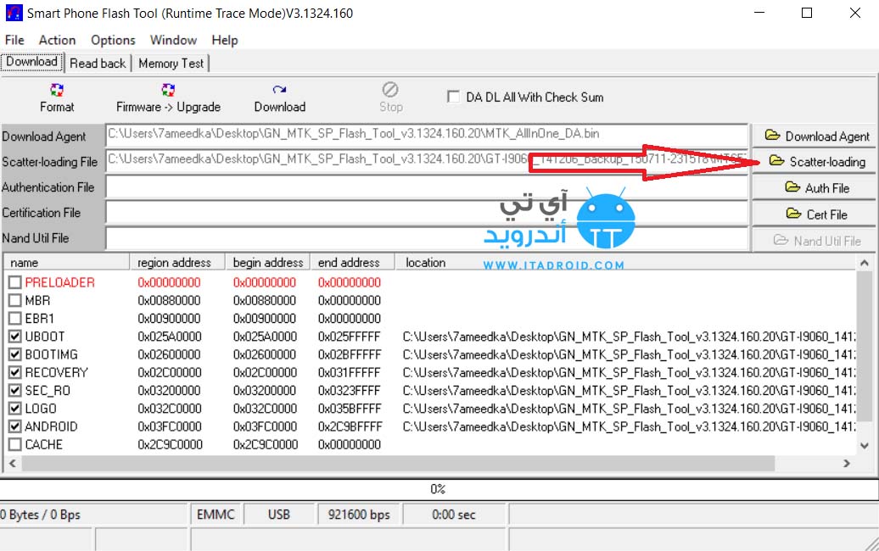Click the end address column header
879x551 pixels.
pyautogui.click(x=352, y=263)
